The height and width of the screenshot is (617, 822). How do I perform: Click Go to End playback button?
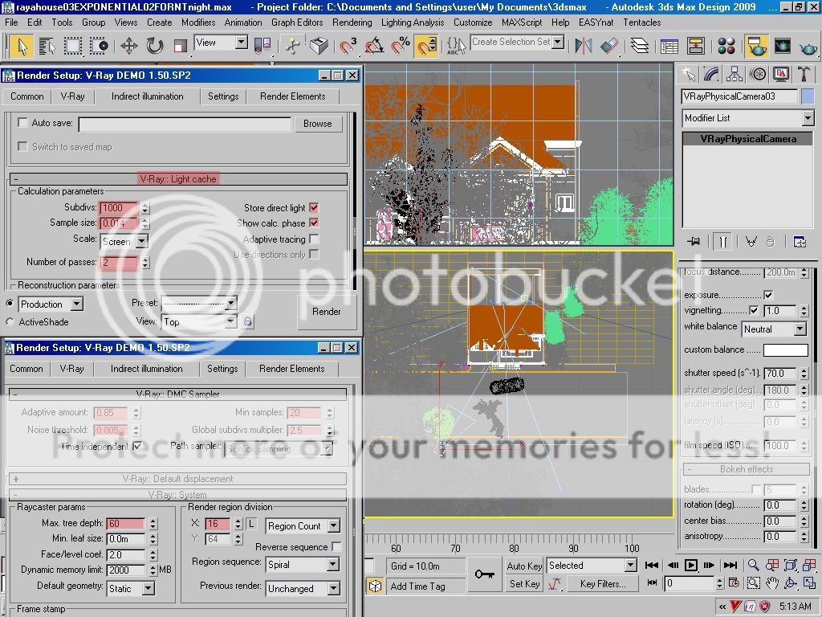point(730,565)
